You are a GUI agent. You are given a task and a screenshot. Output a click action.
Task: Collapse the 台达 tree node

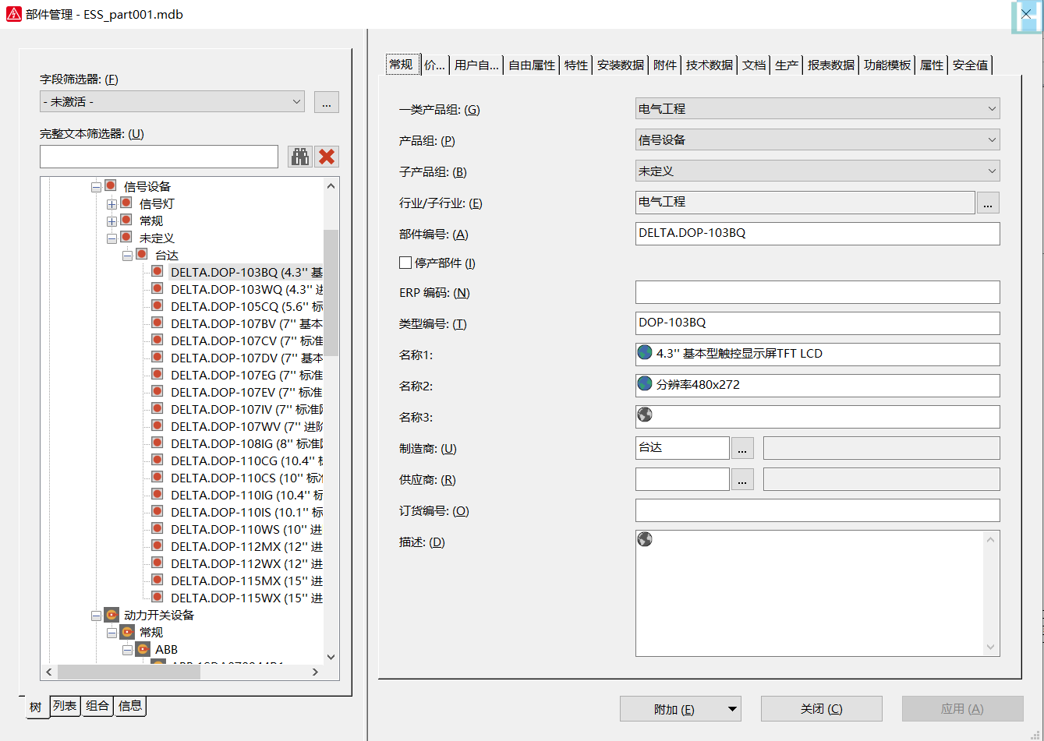click(127, 256)
